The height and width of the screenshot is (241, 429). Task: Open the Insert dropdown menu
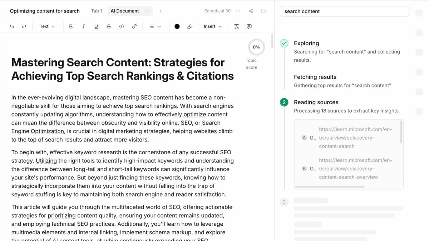(x=213, y=26)
